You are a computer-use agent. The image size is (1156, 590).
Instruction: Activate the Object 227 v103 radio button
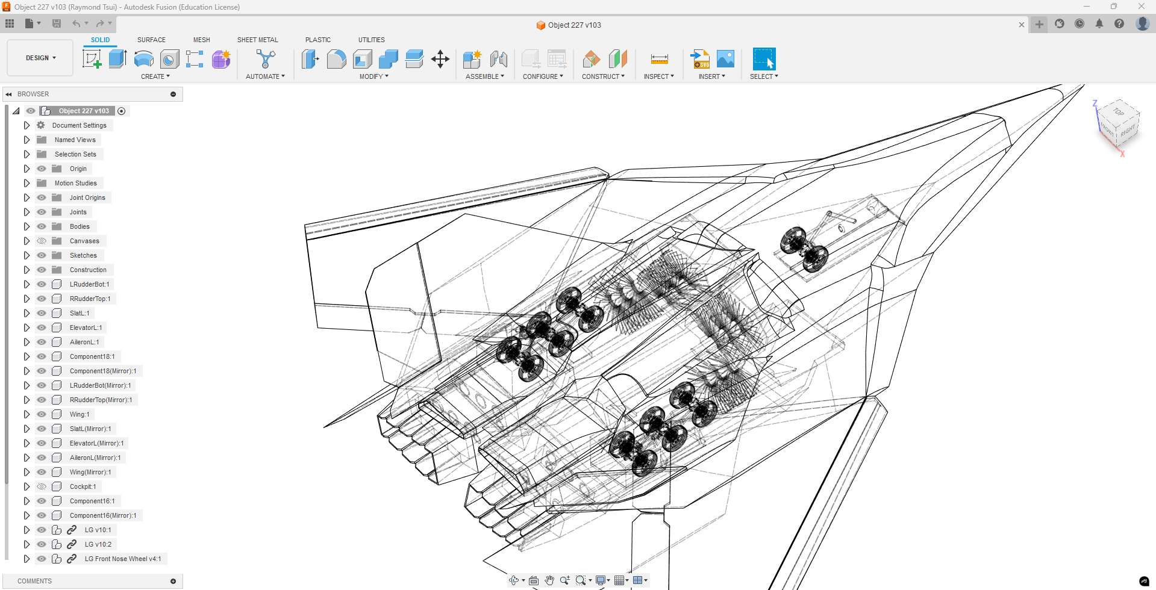tap(122, 111)
